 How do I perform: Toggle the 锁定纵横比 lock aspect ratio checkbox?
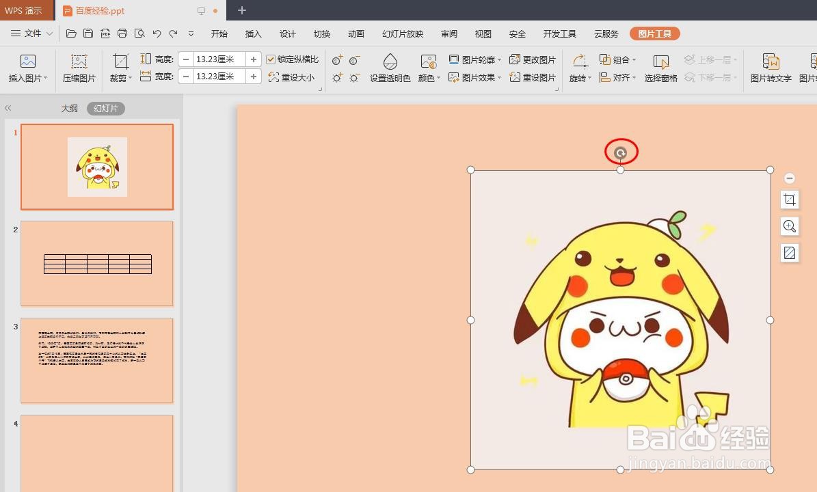[271, 59]
